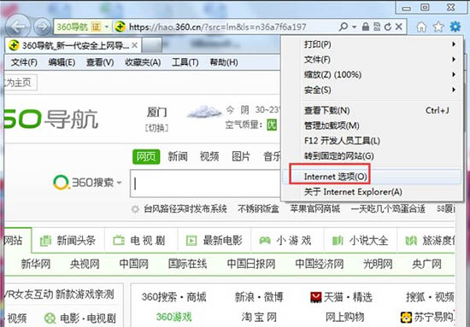Expand the 打印(P) submenu

[454, 44]
